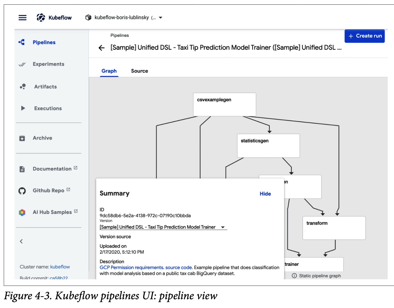This screenshot has height=308, width=394.
Task: Click the Artifacts sidebar icon
Action: tap(23, 87)
